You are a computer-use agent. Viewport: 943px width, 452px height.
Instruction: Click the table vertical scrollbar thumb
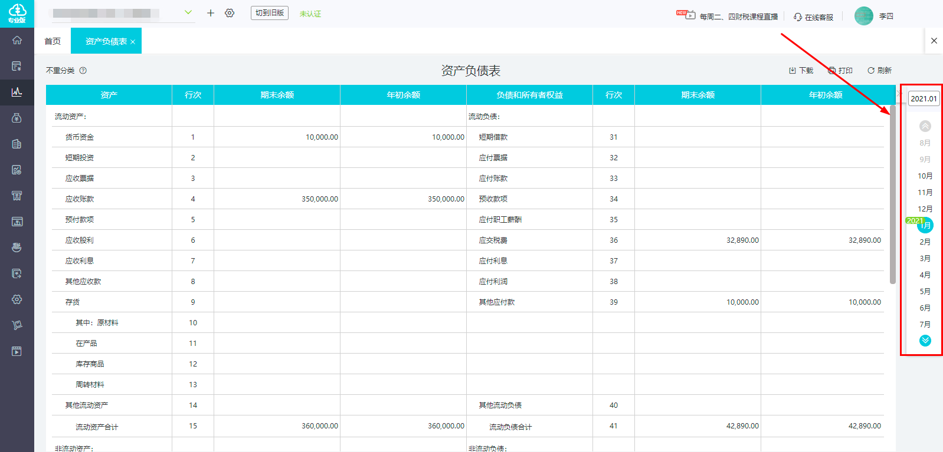[x=893, y=194]
